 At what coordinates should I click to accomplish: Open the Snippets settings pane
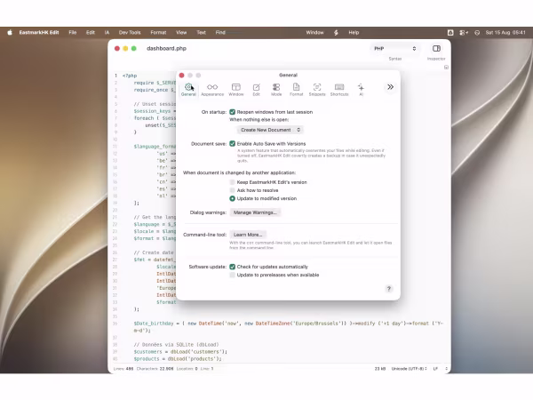317,90
